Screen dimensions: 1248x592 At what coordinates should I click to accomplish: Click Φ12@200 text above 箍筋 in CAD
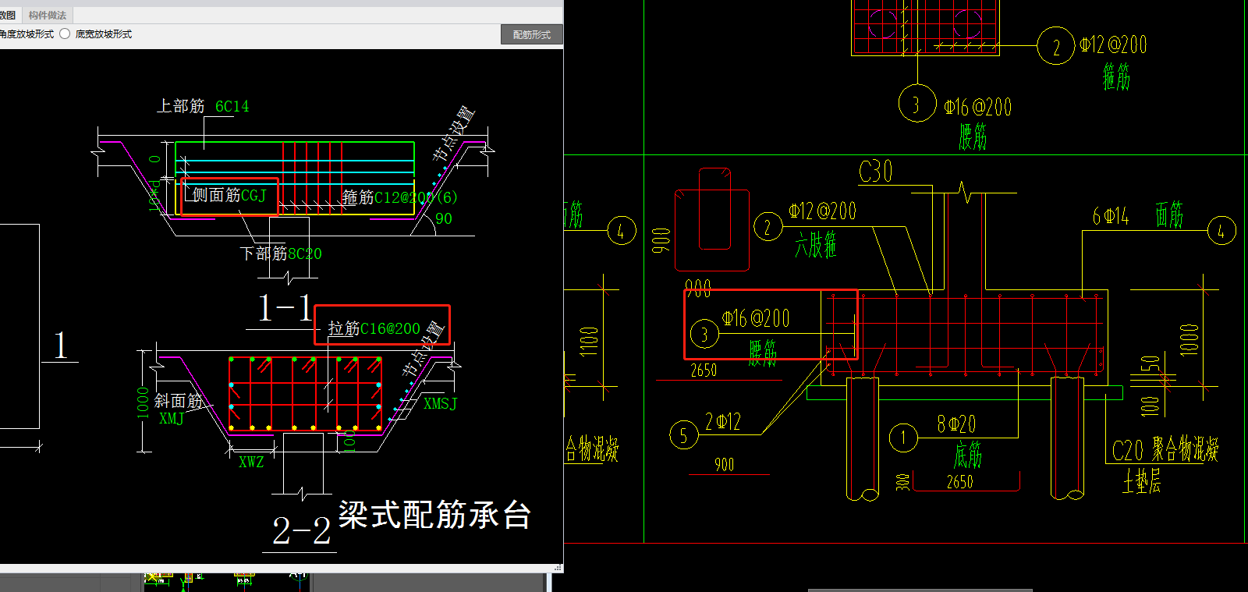click(x=1113, y=44)
